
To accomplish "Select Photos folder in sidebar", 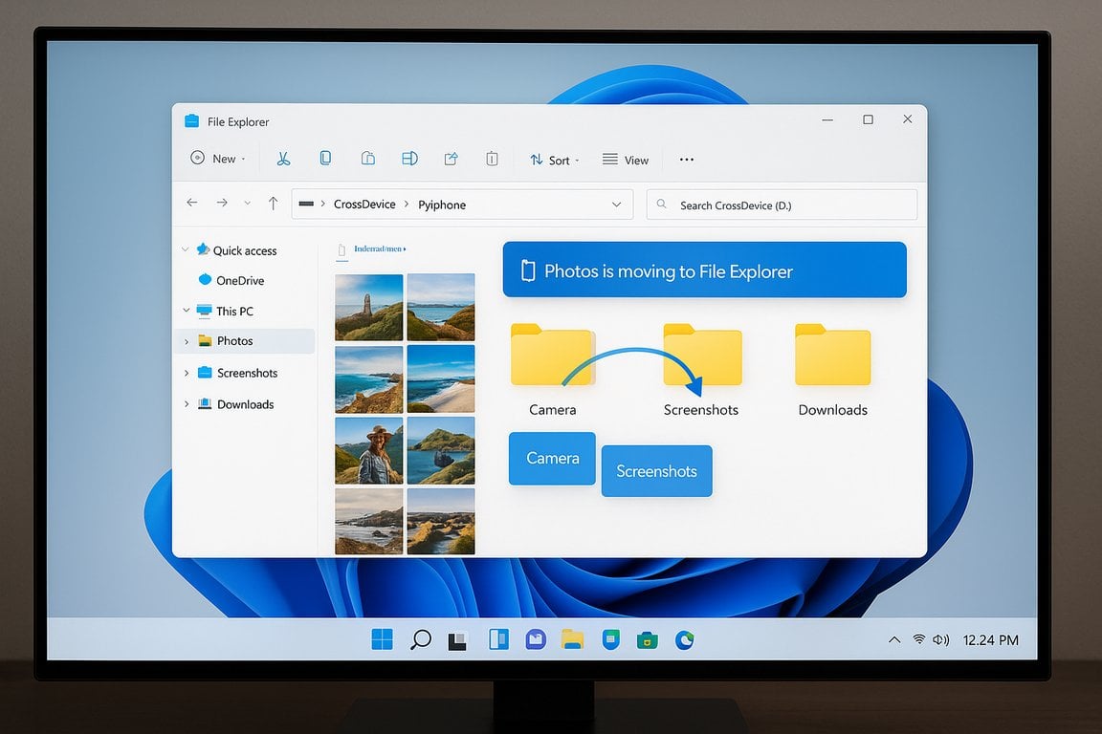I will pyautogui.click(x=244, y=340).
